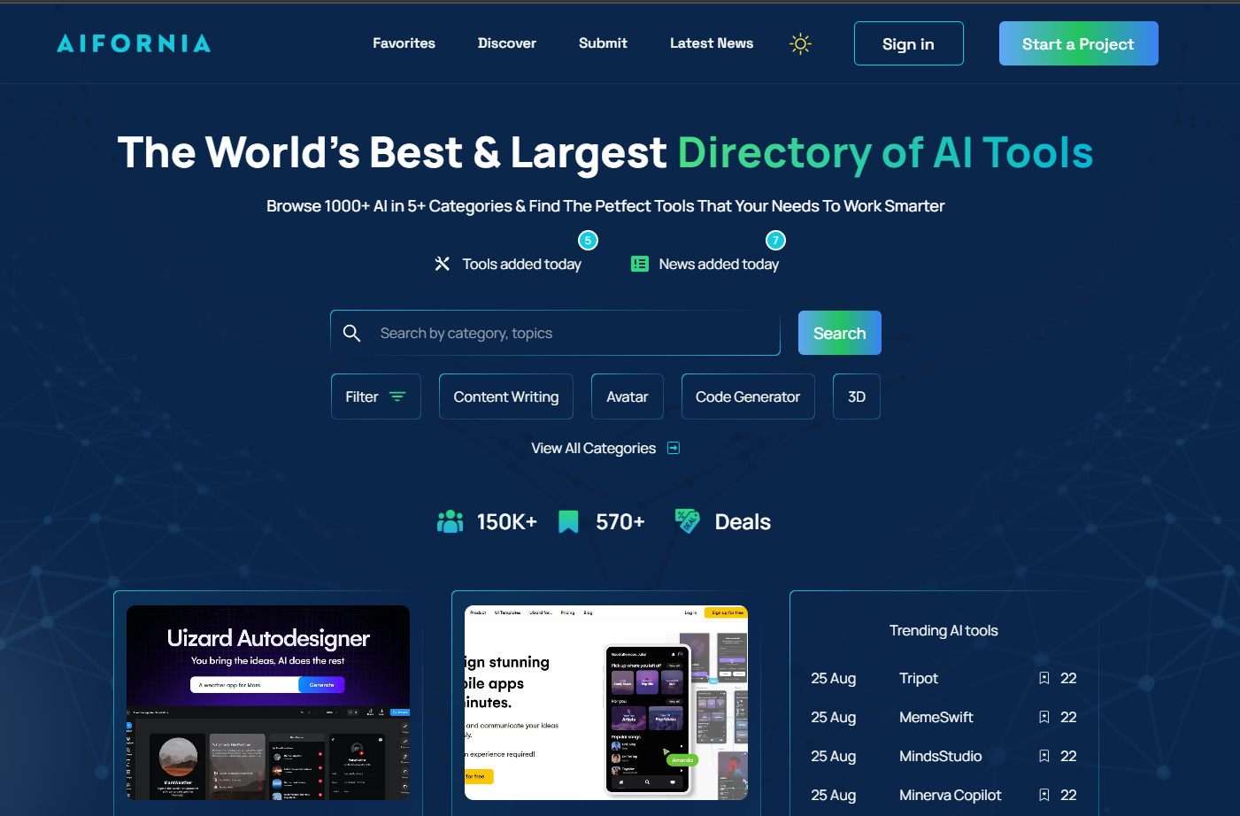Open the Filter dropdown
This screenshot has height=816, width=1240.
point(376,396)
